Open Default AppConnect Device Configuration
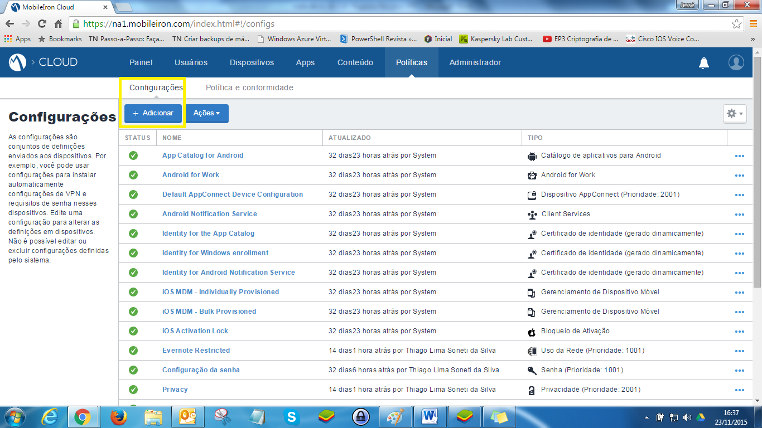The height and width of the screenshot is (428, 762). click(233, 194)
